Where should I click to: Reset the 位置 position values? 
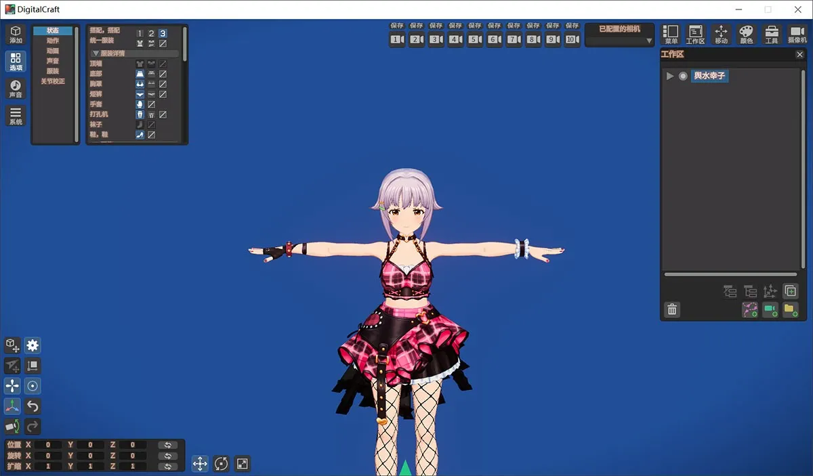pos(168,445)
